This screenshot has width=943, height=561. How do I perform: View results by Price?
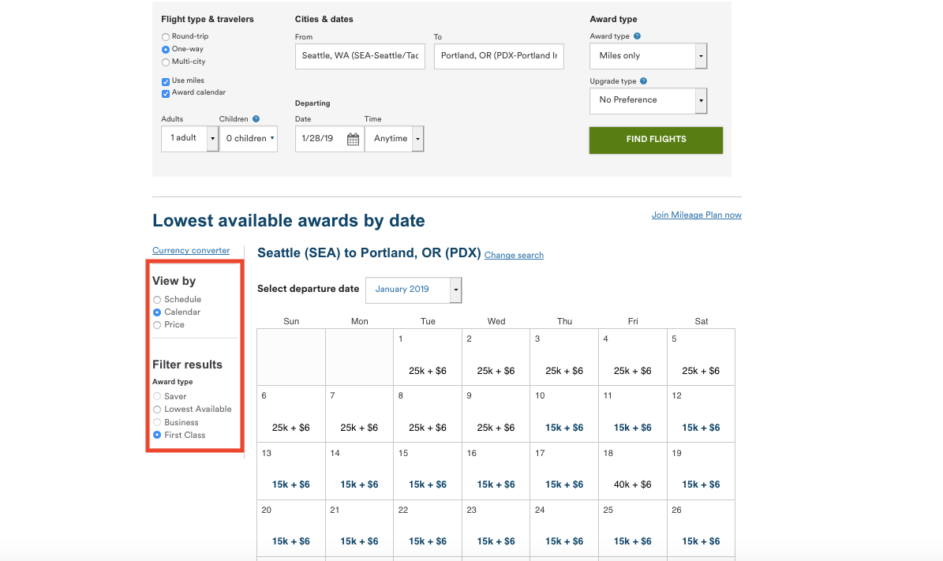pos(157,325)
